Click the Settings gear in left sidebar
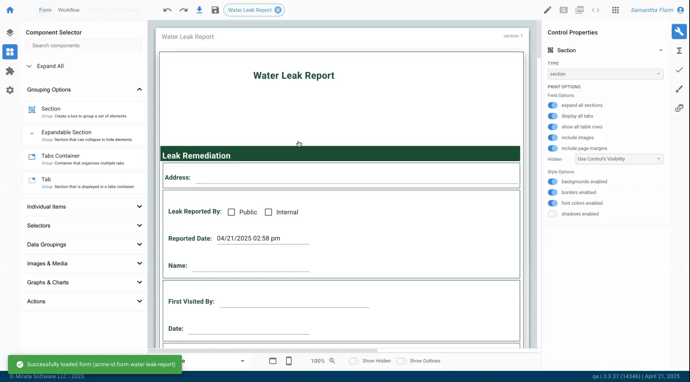 [10, 90]
